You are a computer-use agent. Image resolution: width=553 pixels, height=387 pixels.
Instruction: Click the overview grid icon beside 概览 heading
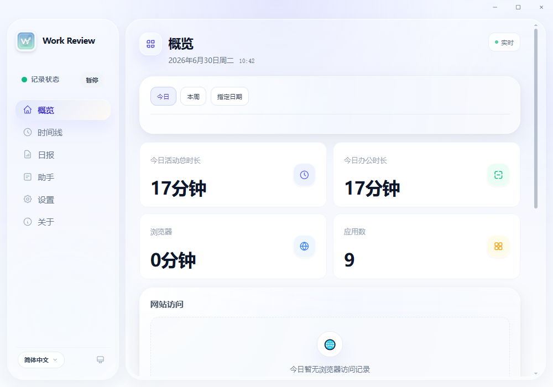(150, 44)
